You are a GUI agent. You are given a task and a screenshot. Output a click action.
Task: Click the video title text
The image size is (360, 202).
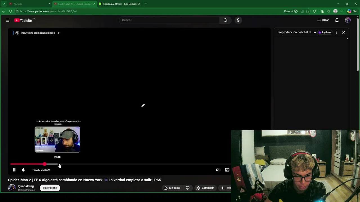85,180
